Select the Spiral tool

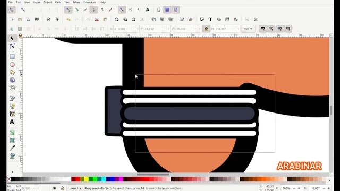12,88
